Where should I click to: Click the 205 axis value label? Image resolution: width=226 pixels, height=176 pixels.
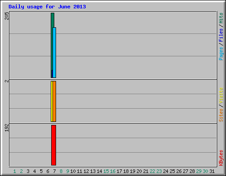(x=7, y=16)
